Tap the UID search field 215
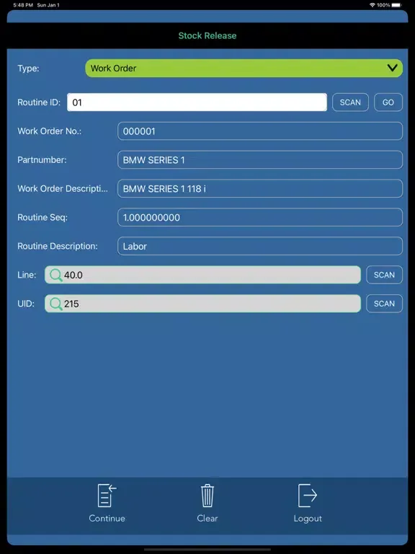Viewport: 415px width, 554px height. [x=203, y=304]
